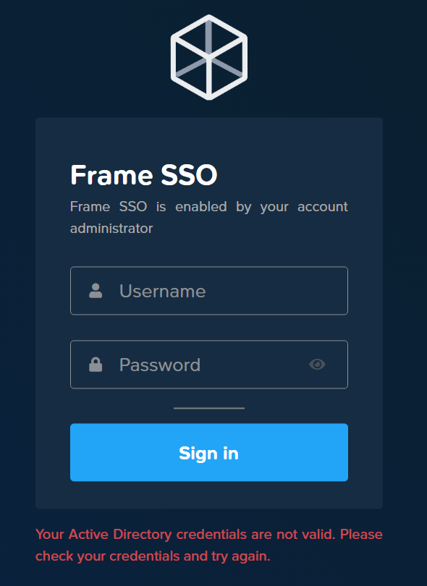This screenshot has height=586, width=427.
Task: Click the eye icon to reveal password
Action: tap(317, 364)
